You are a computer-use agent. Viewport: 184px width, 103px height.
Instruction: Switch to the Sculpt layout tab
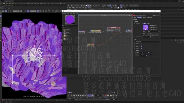(134, 1)
